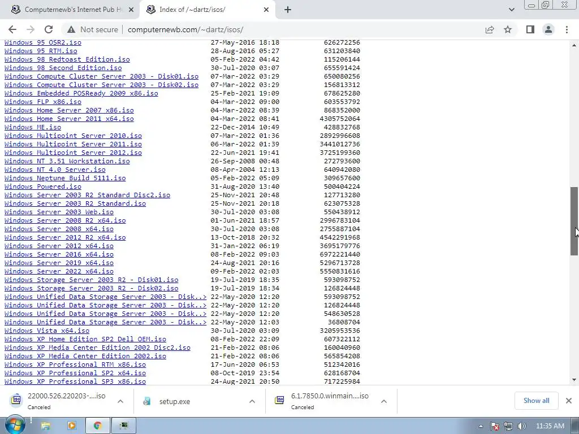Click the 11:35 AM clock
Viewport: 579px width, 434px height.
click(550, 426)
